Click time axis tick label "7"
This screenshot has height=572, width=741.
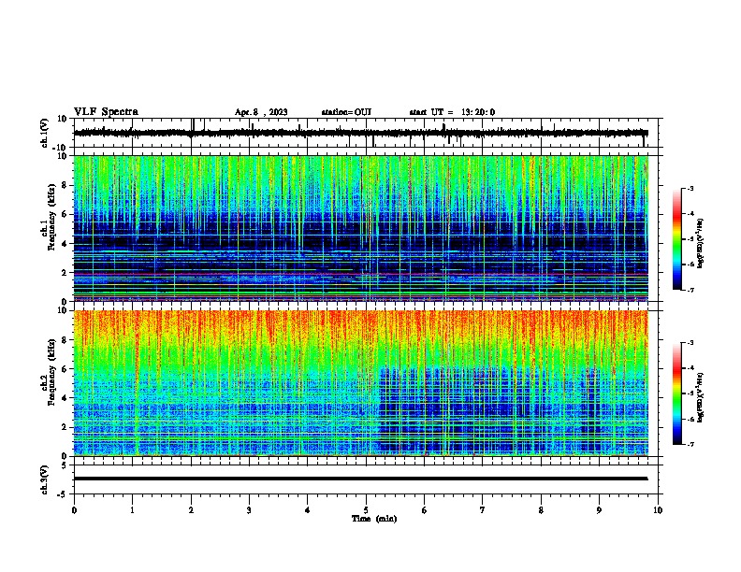[x=483, y=510]
